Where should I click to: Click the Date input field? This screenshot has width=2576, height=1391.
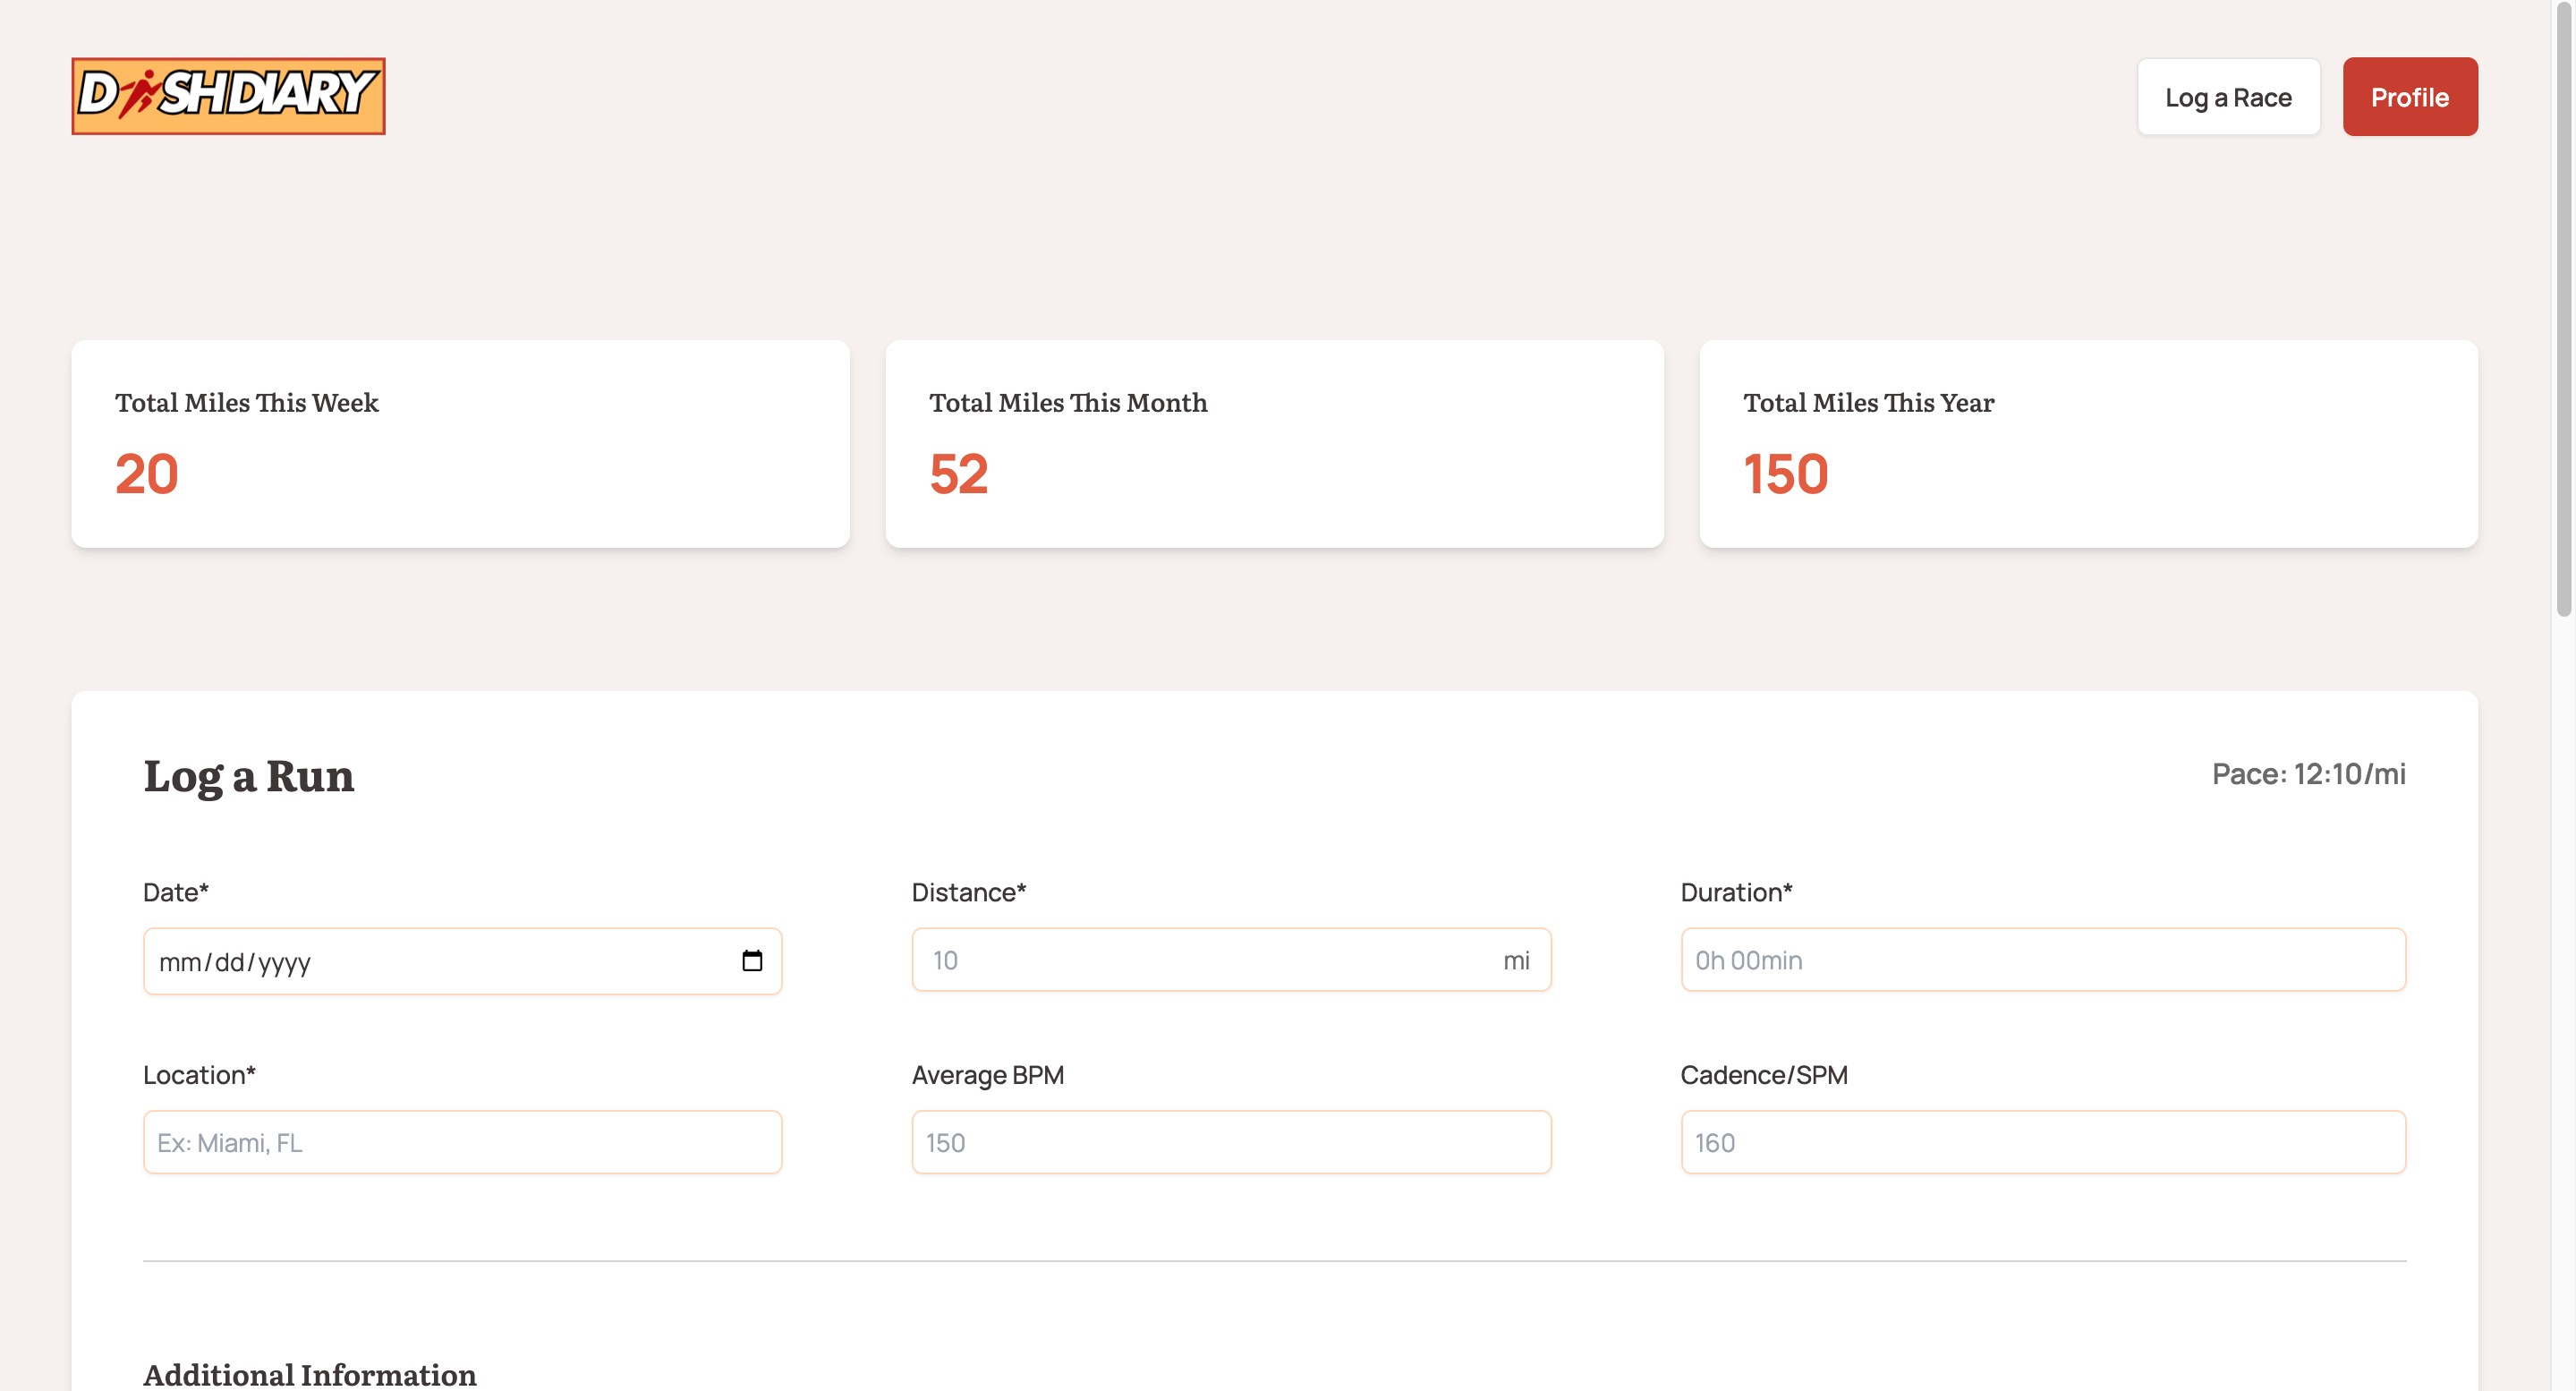click(400, 960)
